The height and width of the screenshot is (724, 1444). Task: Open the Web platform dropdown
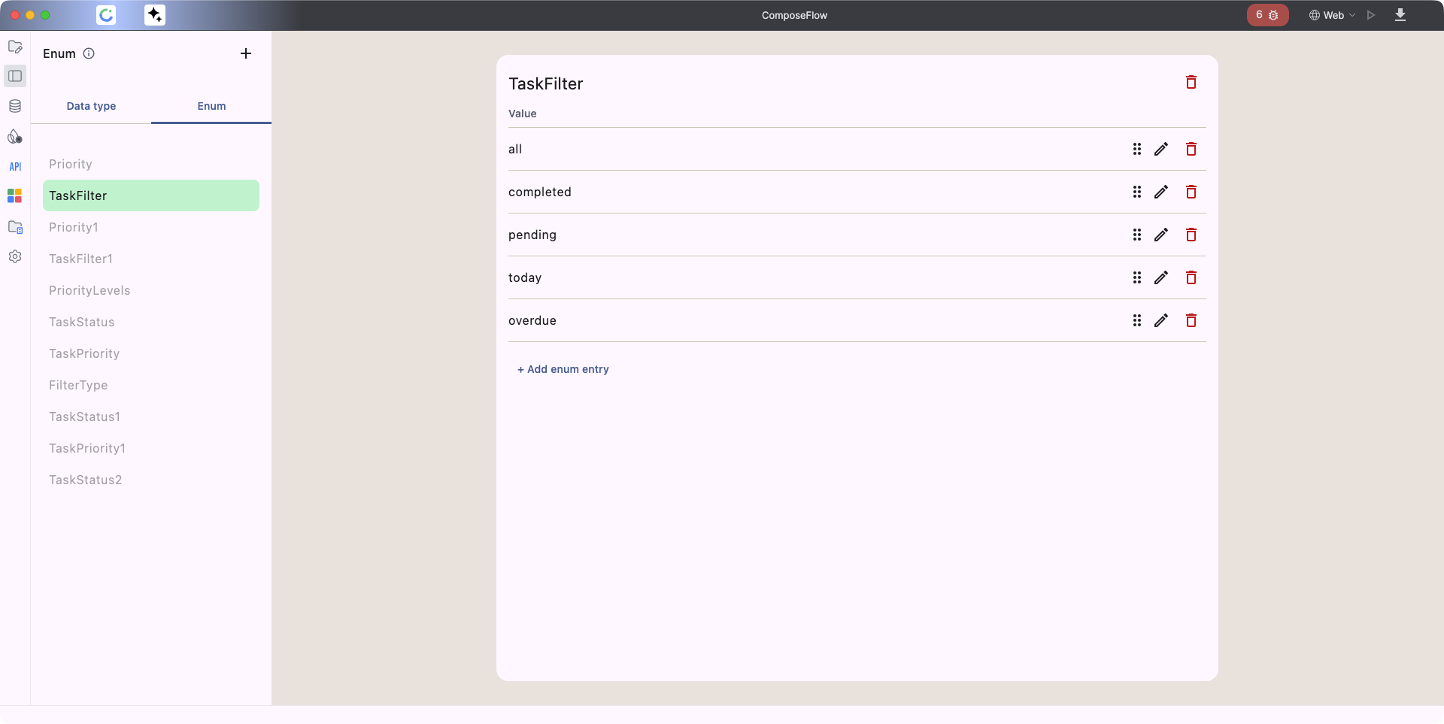click(1332, 15)
